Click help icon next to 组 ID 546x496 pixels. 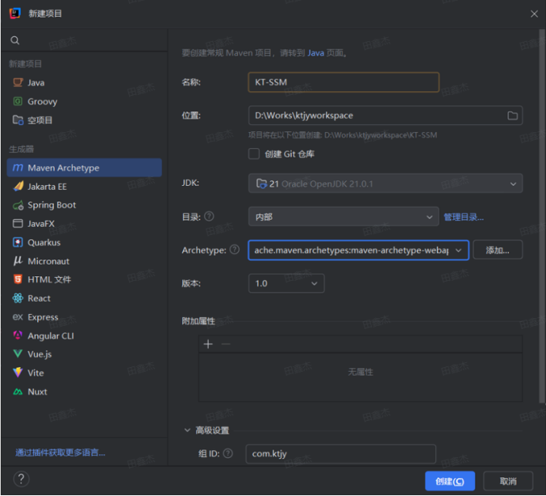point(228,453)
